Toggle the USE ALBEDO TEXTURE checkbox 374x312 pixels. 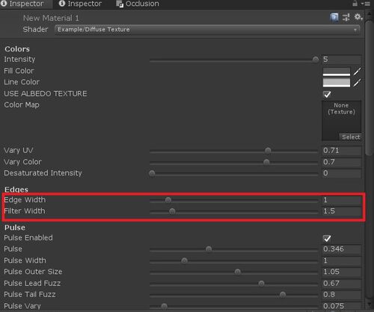327,94
